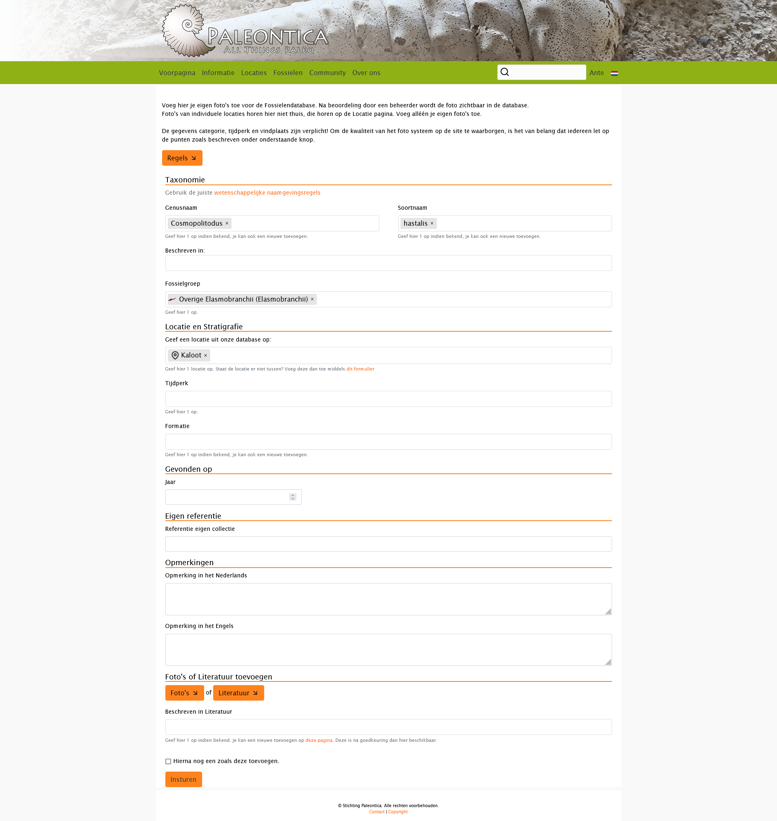Open the wetenschappelijke naamgevingsregels link

tap(267, 193)
